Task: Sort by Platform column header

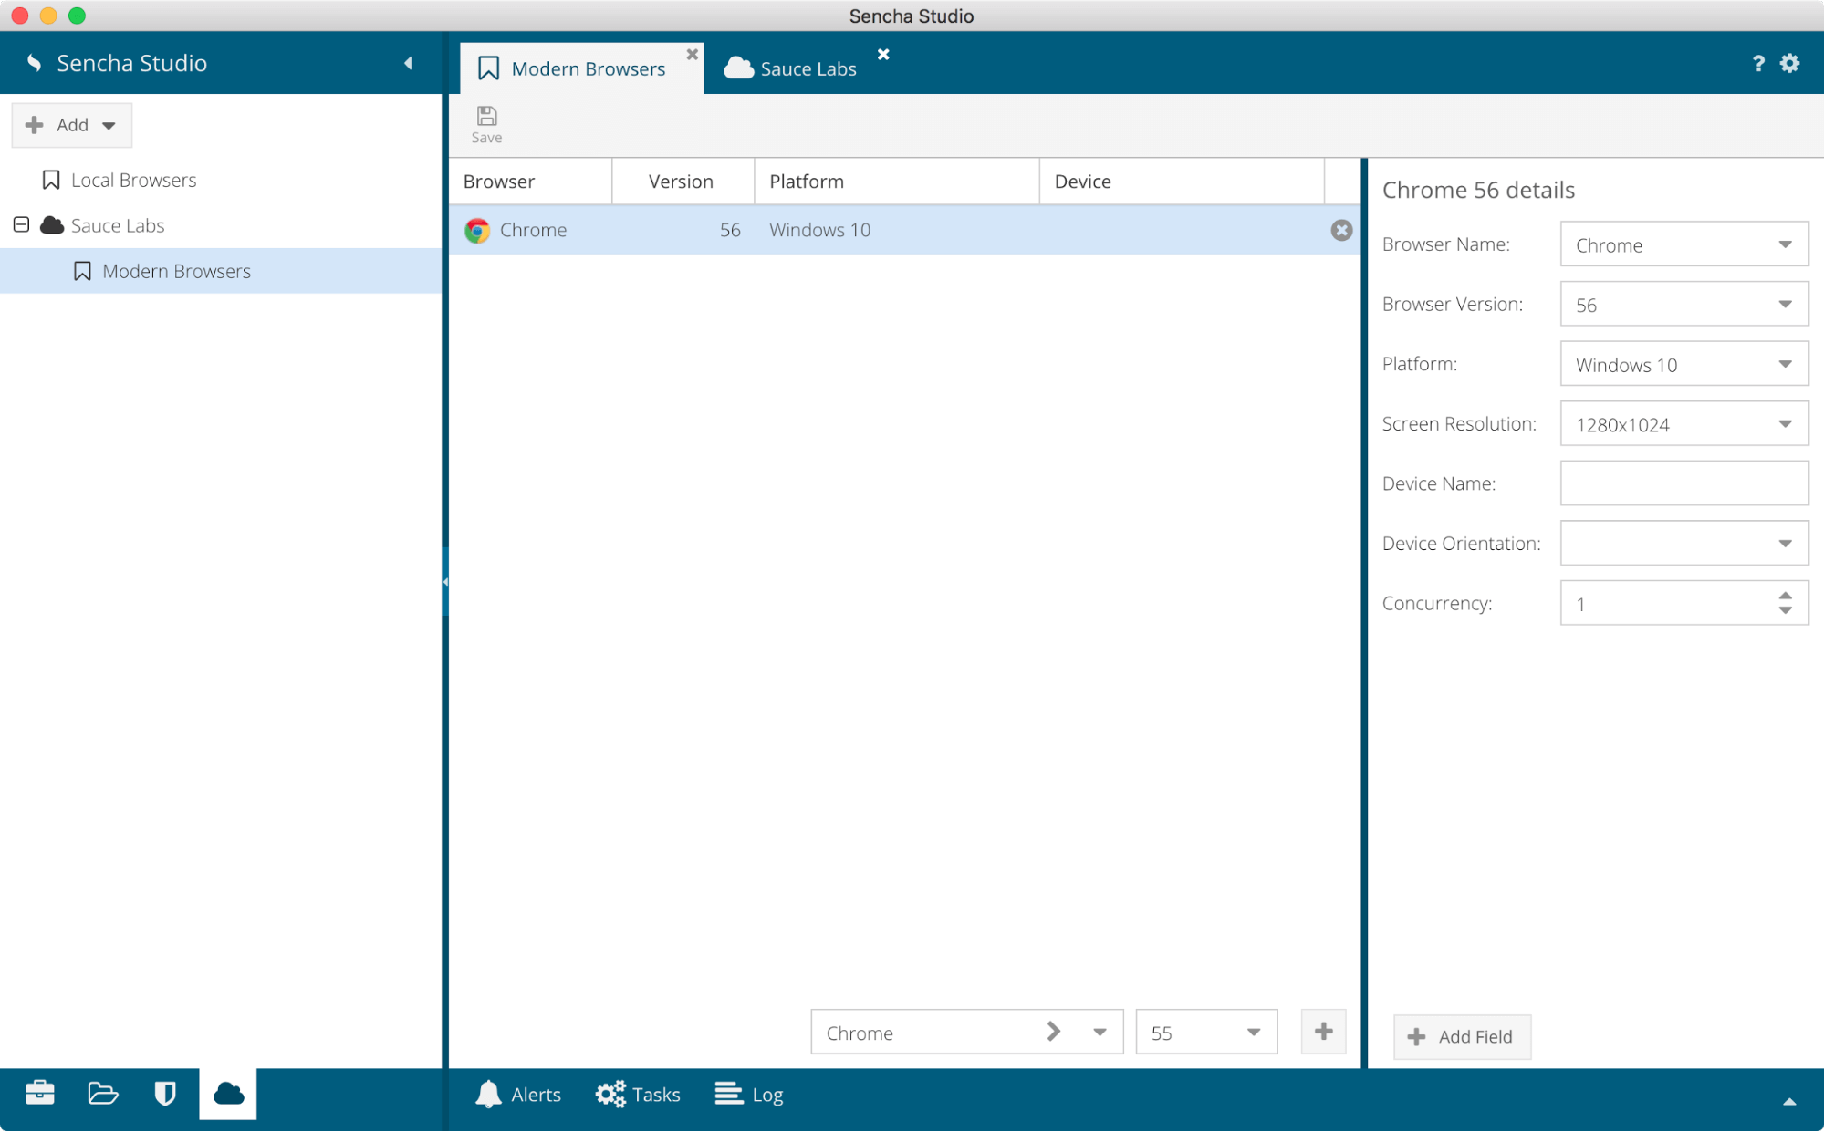Action: coord(896,182)
